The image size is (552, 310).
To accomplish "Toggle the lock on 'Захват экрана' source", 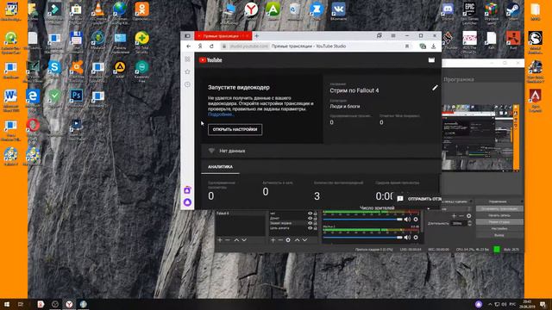I will (316, 223).
